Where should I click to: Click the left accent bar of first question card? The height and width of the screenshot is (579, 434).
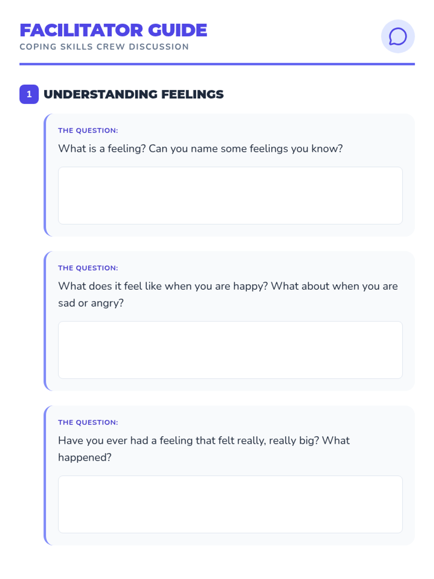tap(45, 175)
